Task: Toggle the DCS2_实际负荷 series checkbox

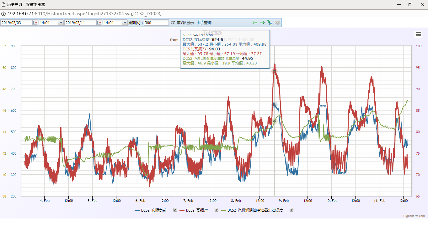Action: tap(175, 210)
